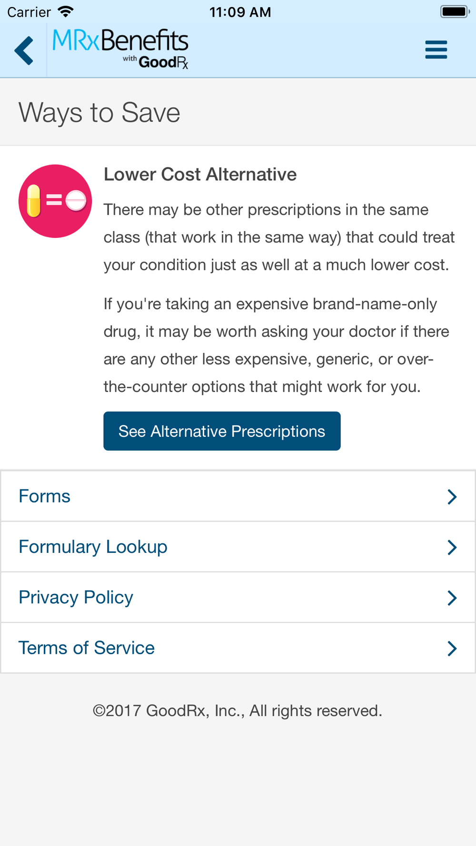Tap the clock time in status bar
Viewport: 476px width, 846px height.
(240, 12)
